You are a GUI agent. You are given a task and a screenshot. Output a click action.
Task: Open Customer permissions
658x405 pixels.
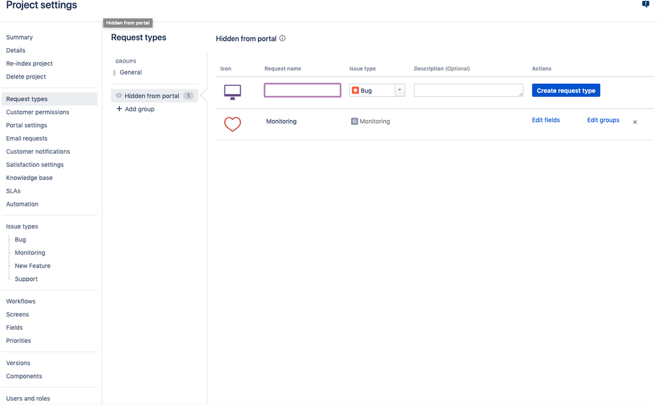38,112
